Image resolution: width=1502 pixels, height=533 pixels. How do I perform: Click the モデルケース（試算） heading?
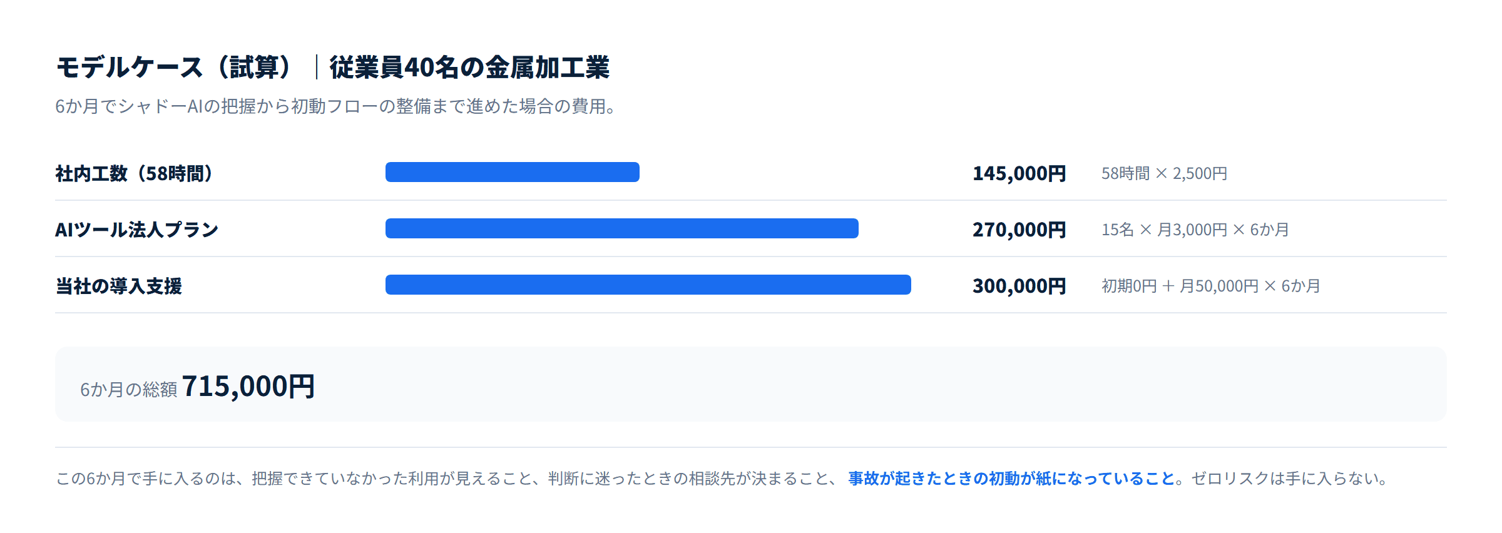(x=174, y=68)
